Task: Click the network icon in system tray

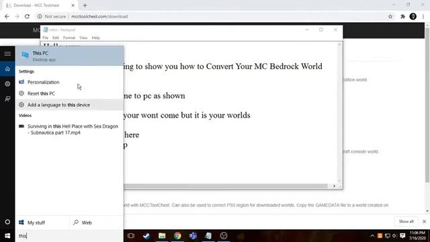Action: tap(388, 236)
